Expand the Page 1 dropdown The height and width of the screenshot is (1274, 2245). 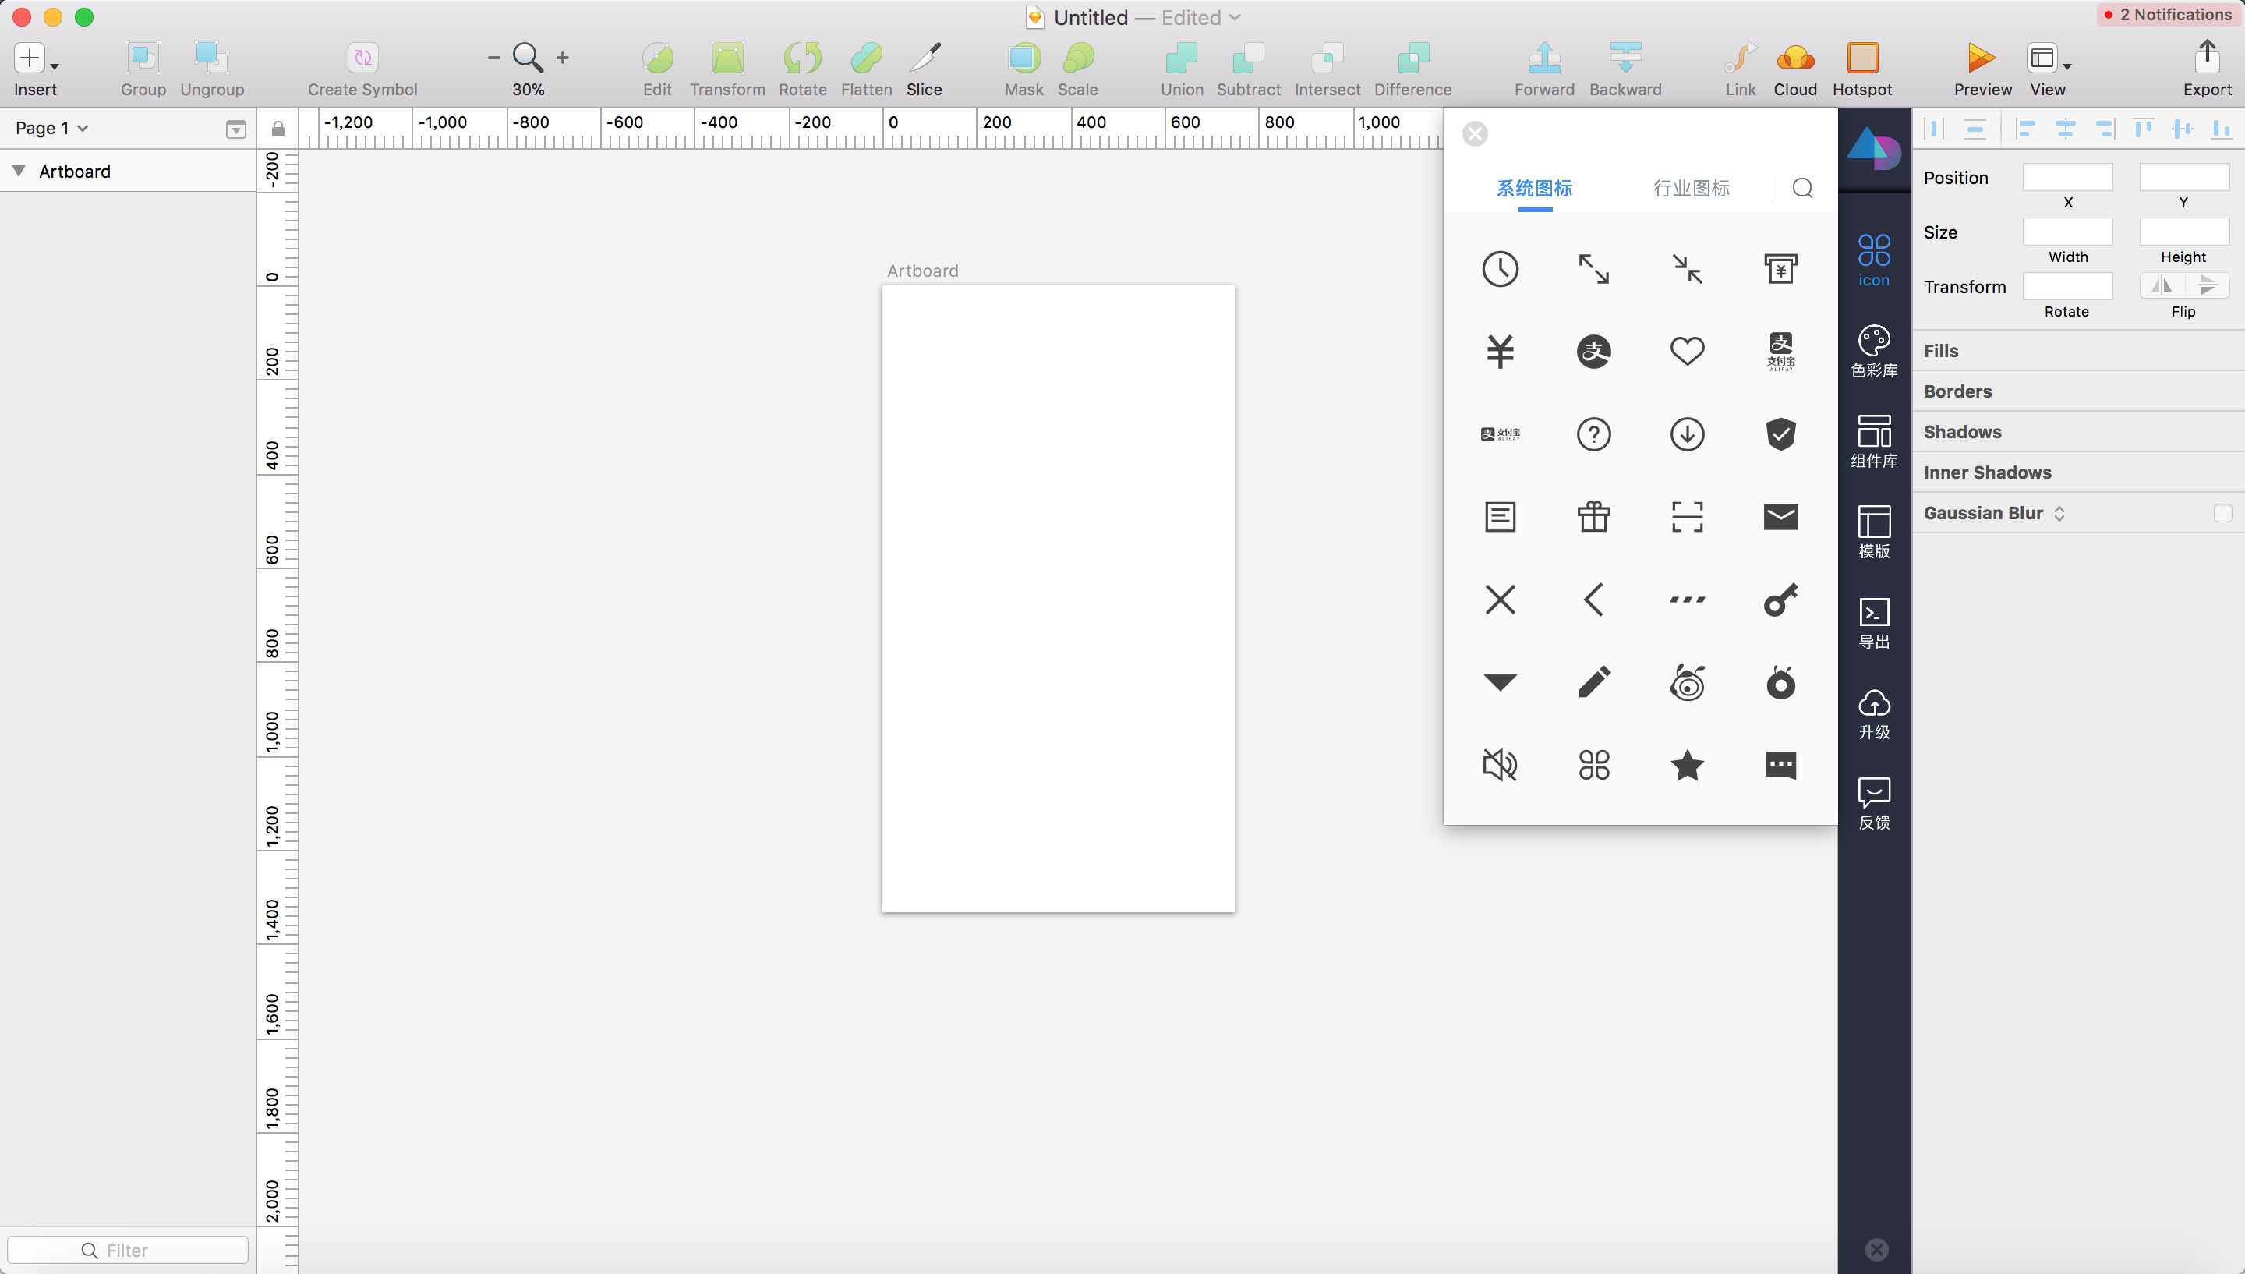coord(52,128)
